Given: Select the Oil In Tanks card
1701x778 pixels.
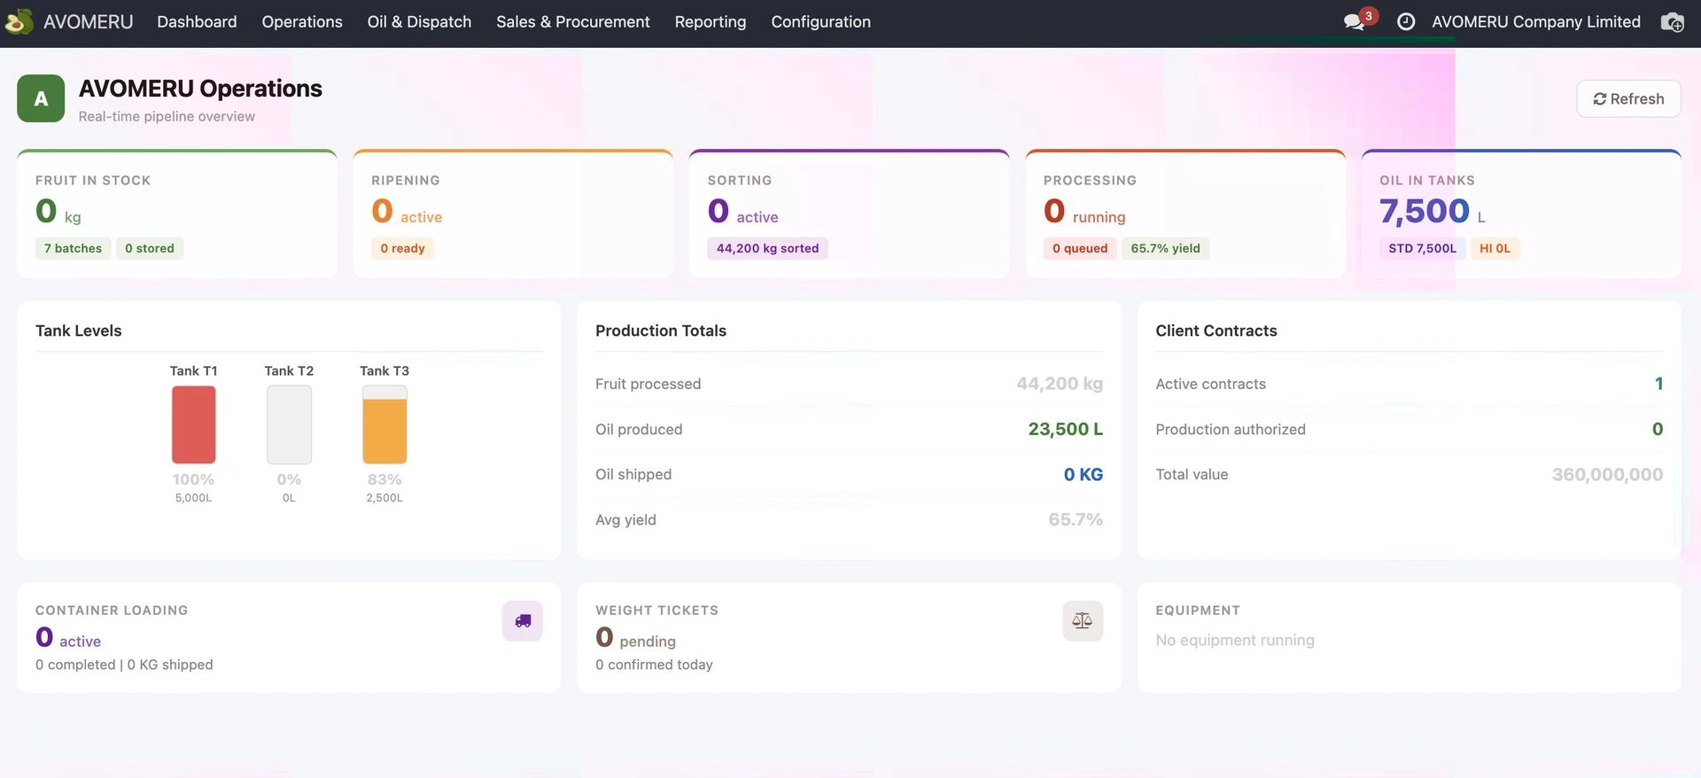Looking at the screenshot, I should [1520, 214].
